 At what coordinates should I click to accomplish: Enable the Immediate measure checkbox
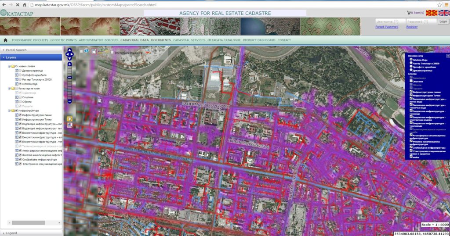click(x=112, y=52)
